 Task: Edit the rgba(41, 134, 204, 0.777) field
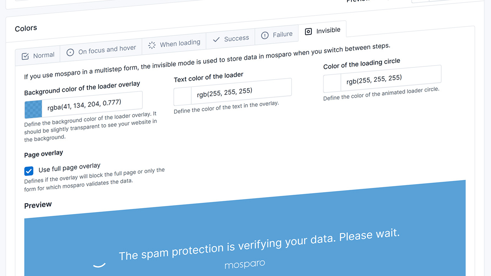[92, 104]
